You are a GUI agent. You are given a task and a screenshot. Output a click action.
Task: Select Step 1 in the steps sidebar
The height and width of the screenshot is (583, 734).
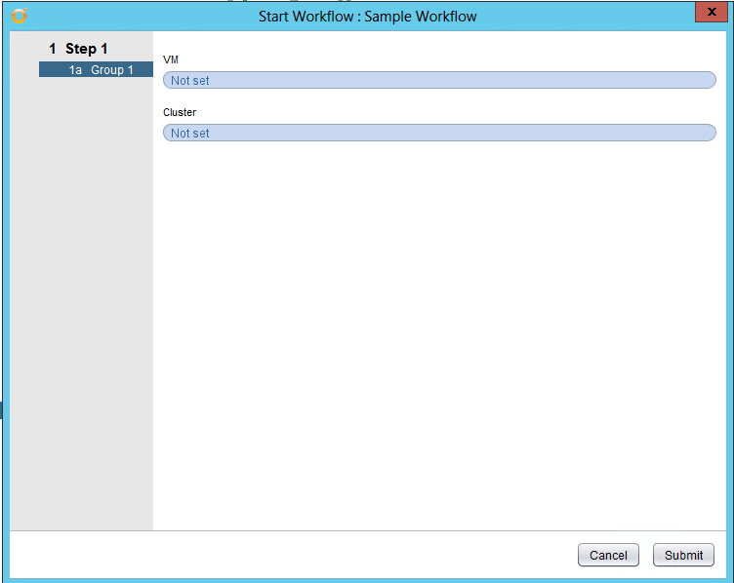[x=78, y=49]
